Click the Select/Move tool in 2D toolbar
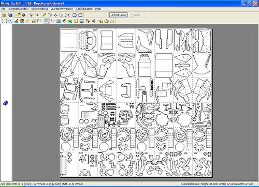Screen dimensions: 259x187 click(47, 21)
